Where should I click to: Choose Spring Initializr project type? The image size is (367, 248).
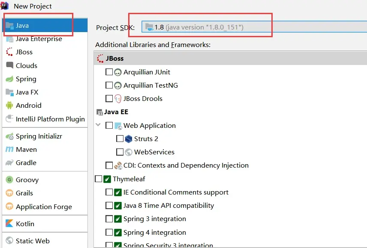45,136
